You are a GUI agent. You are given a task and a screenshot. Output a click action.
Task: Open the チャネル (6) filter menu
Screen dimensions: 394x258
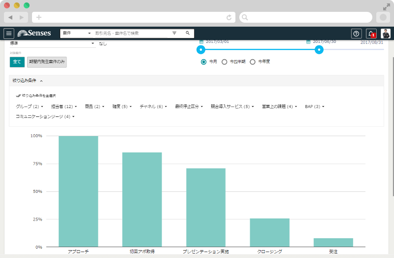tap(153, 107)
